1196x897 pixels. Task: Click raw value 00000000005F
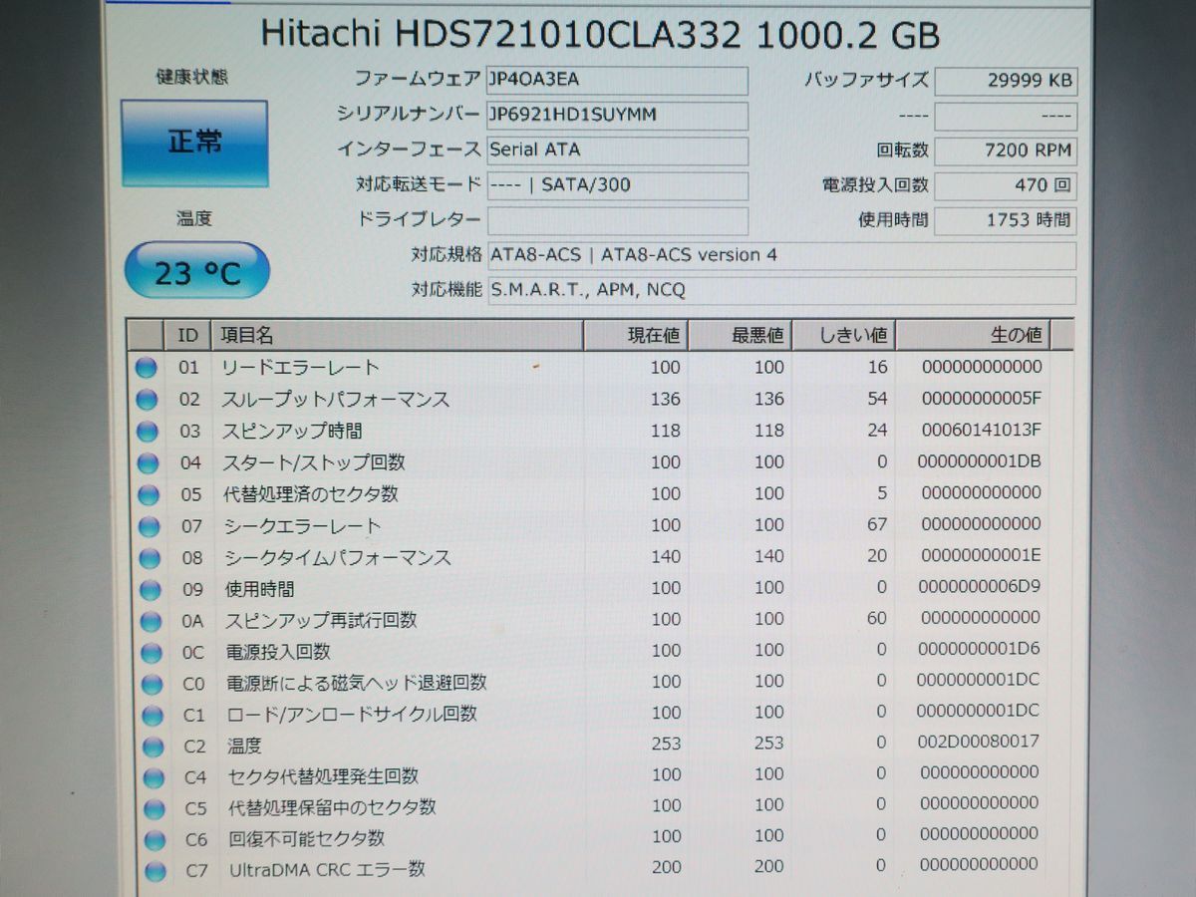click(x=981, y=399)
